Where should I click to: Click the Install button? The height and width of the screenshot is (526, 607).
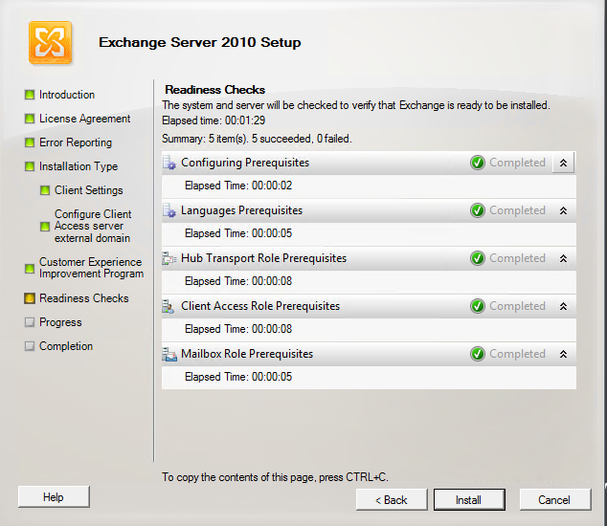click(x=469, y=499)
